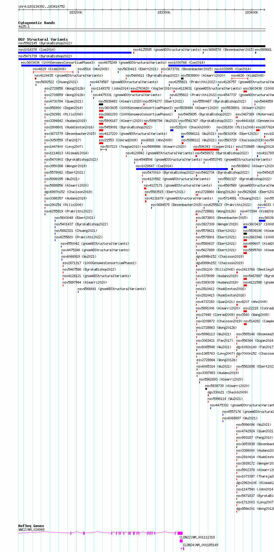
Task: Click nsv3927309 (Wenger2019) label
Action: click(x=217, y=224)
